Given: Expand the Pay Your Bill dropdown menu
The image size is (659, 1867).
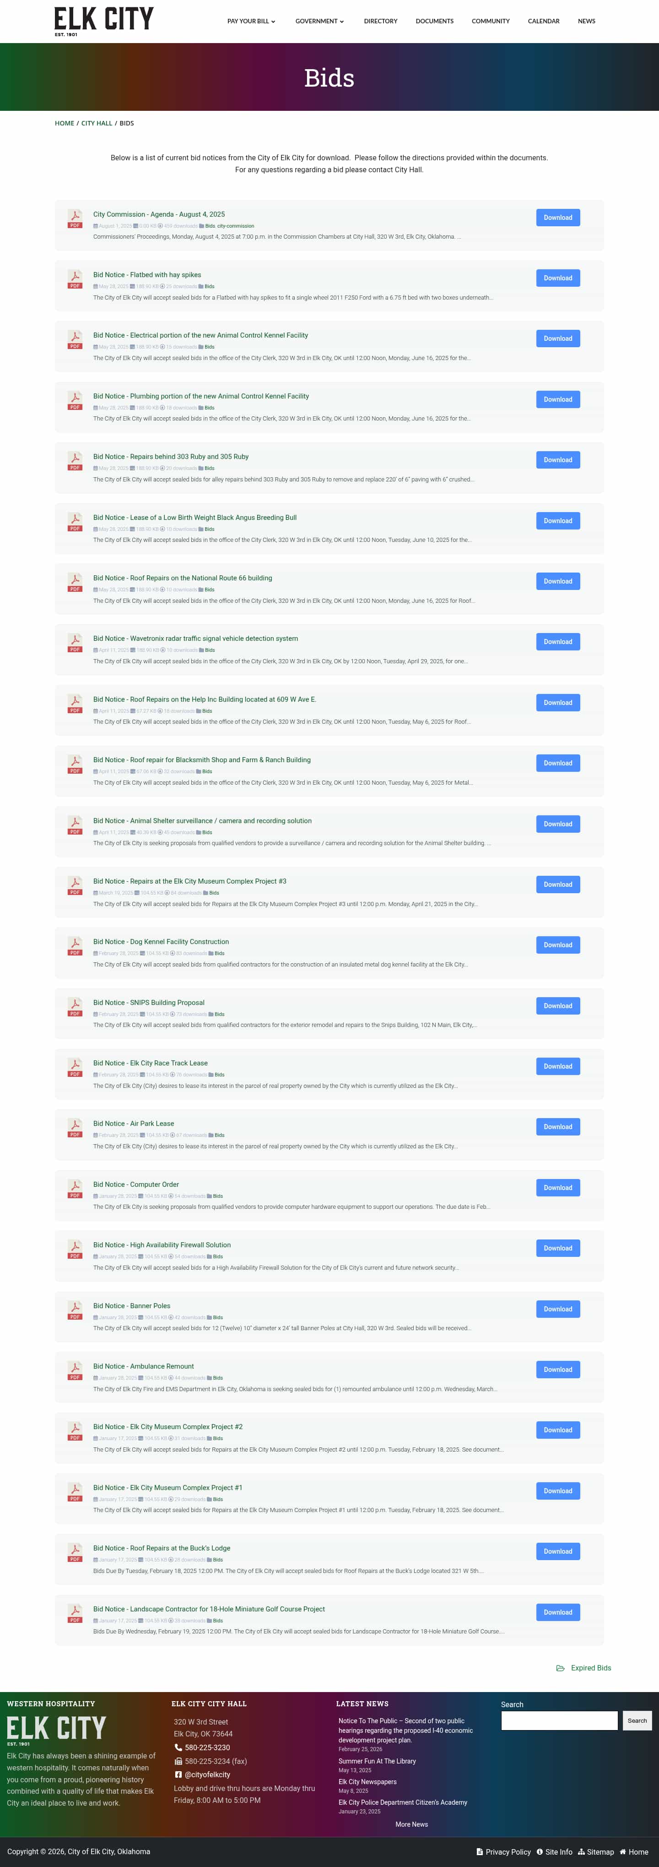Looking at the screenshot, I should pos(251,21).
